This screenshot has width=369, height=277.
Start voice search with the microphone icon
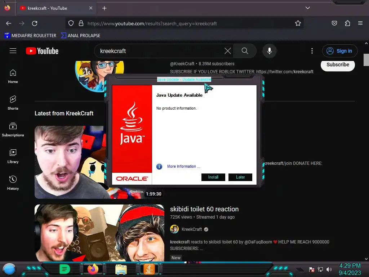pos(270,51)
